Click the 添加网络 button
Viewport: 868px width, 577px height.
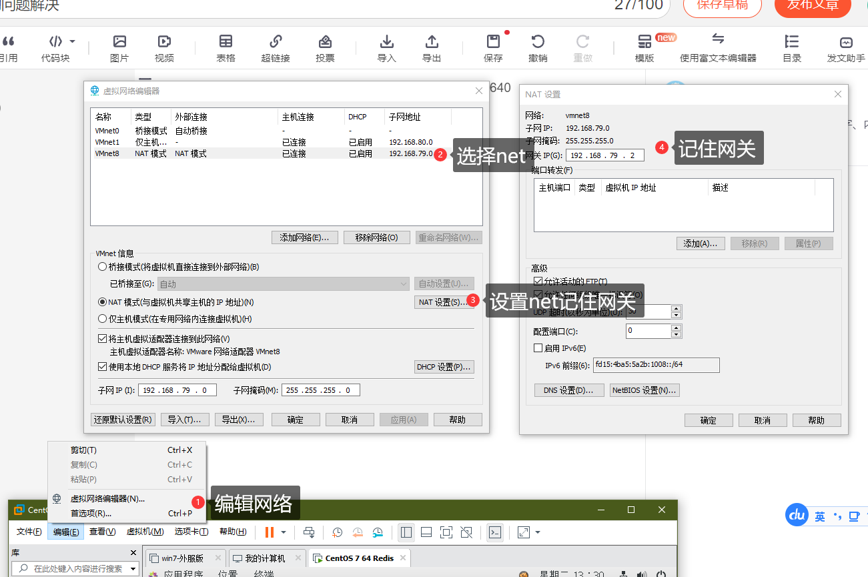(x=305, y=237)
